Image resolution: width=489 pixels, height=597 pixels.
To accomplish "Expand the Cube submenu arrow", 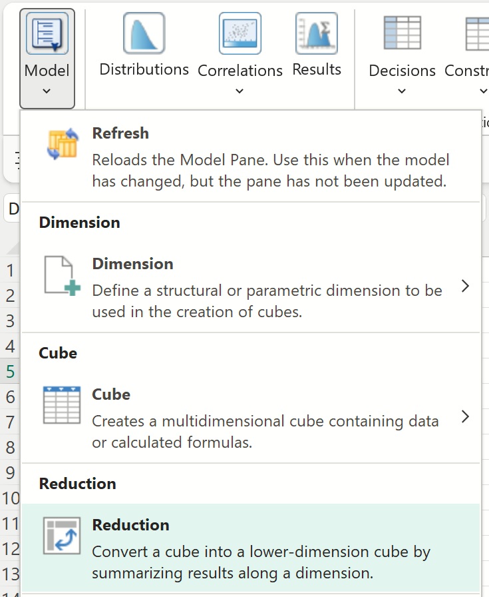I will point(465,417).
